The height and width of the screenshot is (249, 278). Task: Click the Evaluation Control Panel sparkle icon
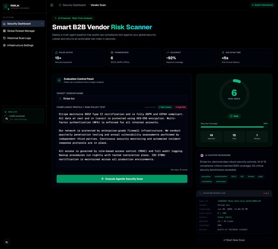click(x=59, y=80)
